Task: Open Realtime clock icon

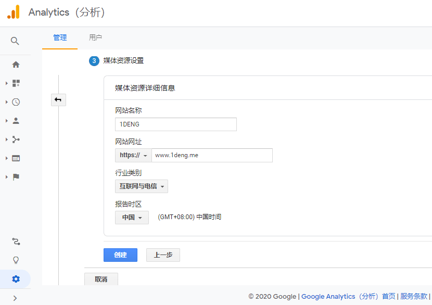Action: [x=16, y=102]
